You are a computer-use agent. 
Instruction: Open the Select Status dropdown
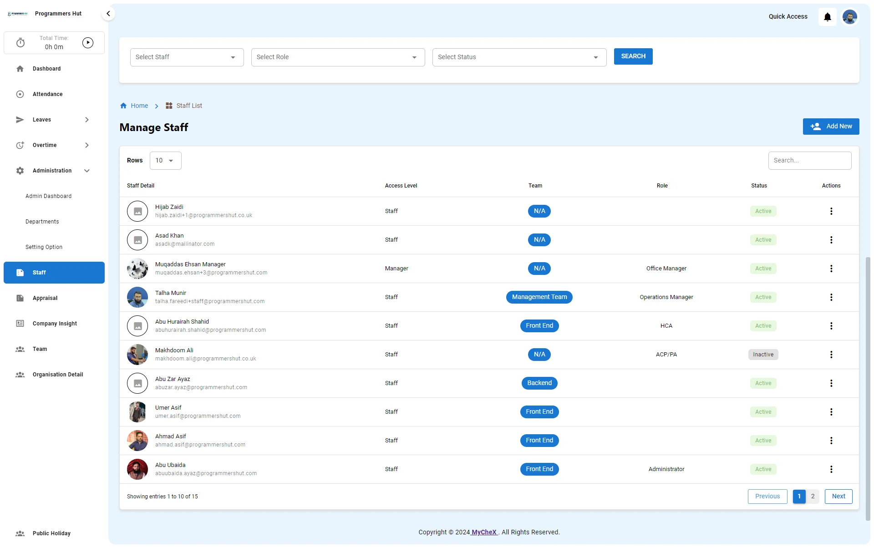click(x=519, y=57)
